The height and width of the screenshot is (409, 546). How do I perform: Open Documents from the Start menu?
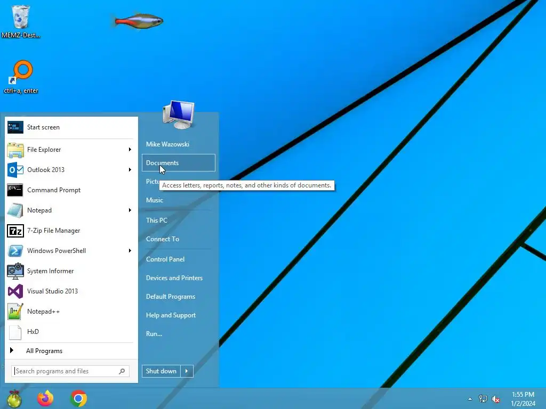178,163
